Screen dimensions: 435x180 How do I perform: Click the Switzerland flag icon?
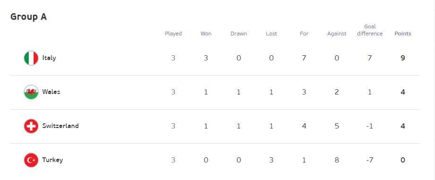coord(31,126)
